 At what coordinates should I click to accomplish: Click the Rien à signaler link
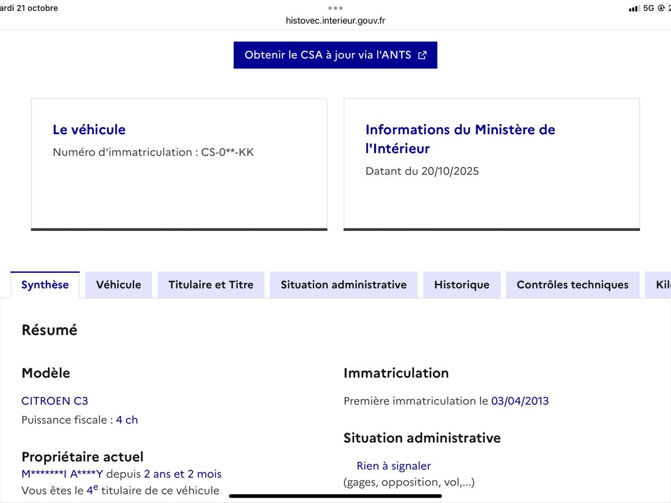coord(394,466)
